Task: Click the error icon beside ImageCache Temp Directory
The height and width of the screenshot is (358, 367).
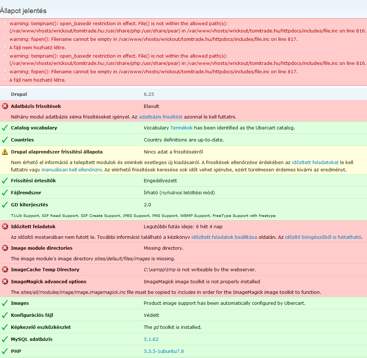Action: pyautogui.click(x=5, y=269)
